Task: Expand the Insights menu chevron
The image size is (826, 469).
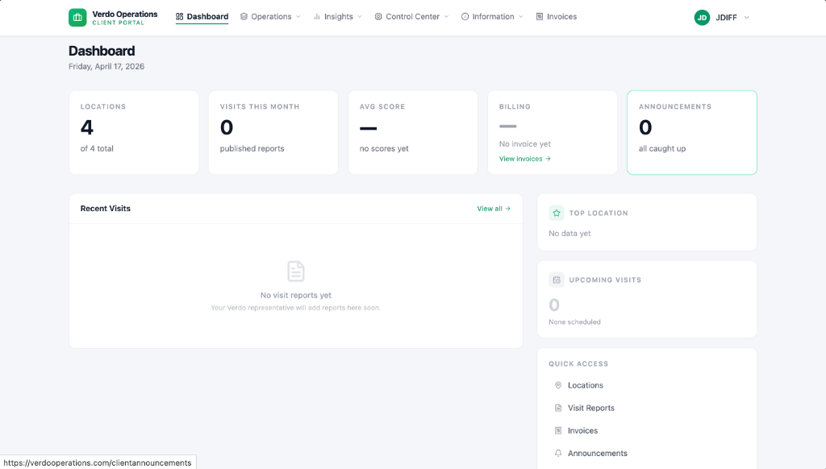Action: click(360, 17)
